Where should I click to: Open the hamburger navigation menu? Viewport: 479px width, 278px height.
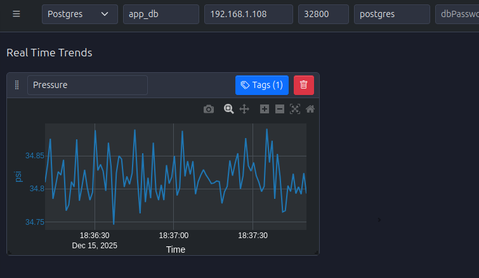click(16, 14)
